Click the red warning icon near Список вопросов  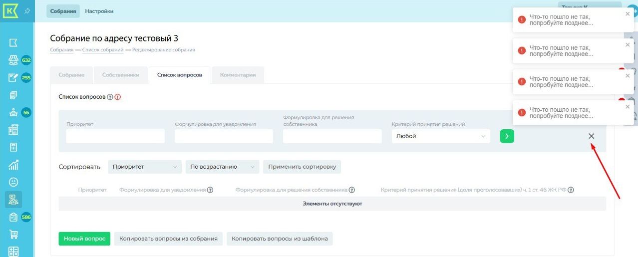click(118, 97)
